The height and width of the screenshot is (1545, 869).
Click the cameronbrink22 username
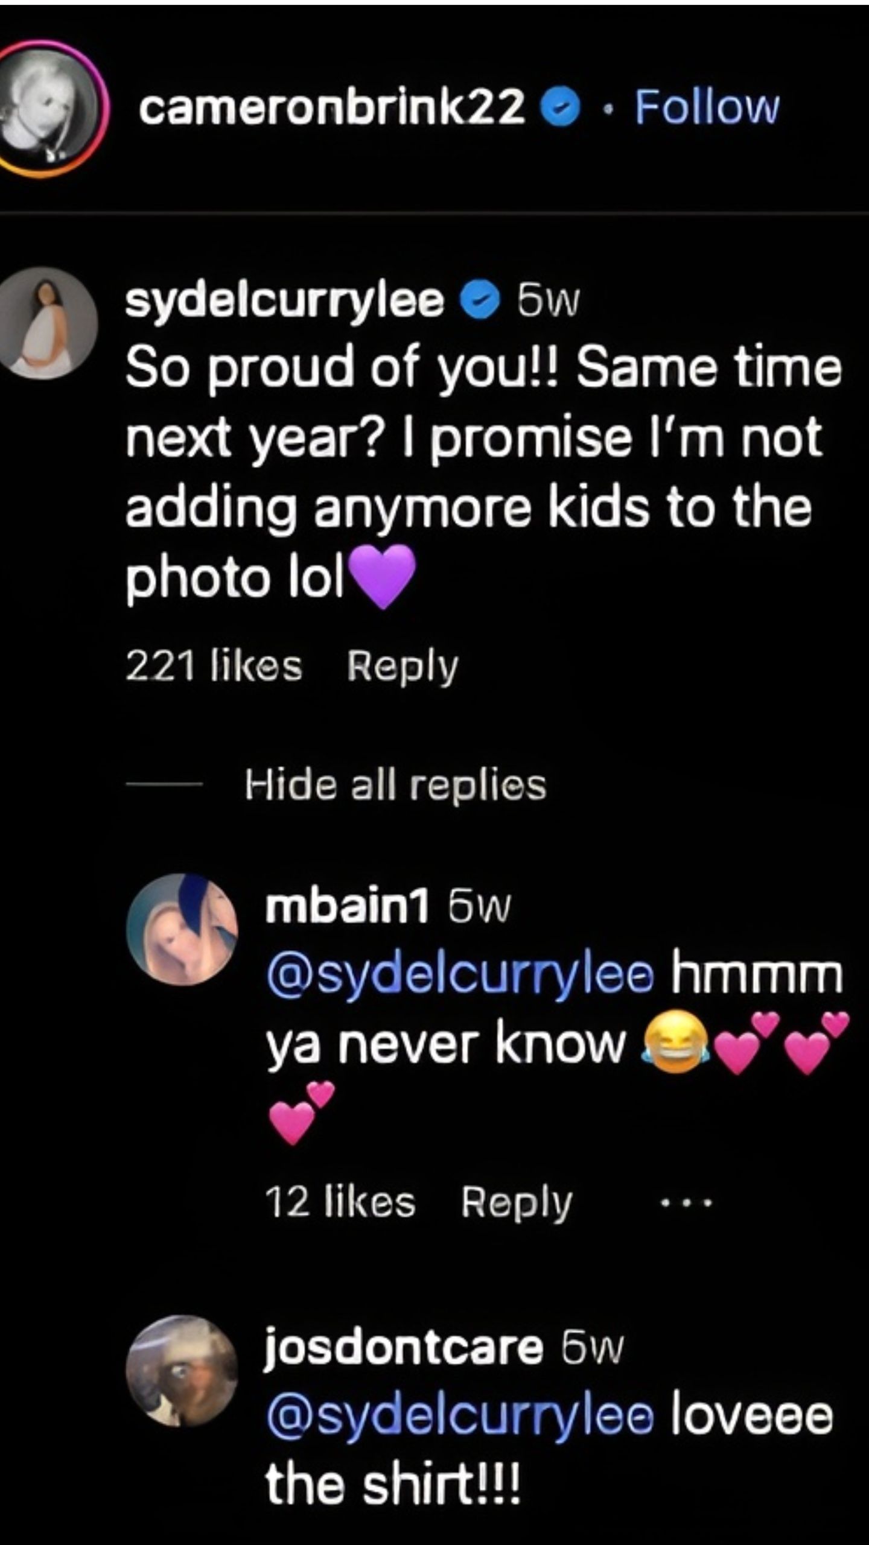point(331,109)
